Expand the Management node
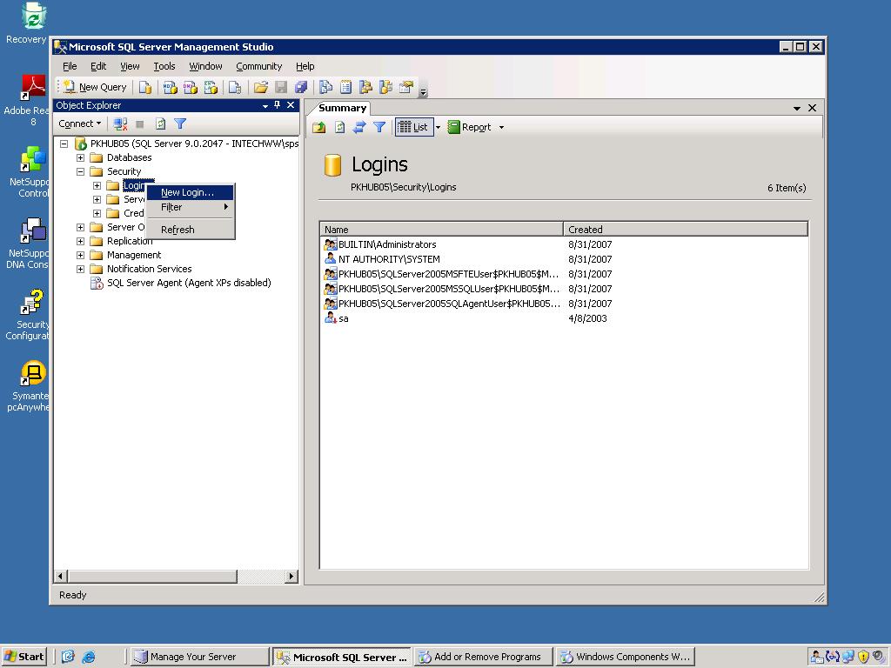This screenshot has width=891, height=668. pyautogui.click(x=81, y=255)
